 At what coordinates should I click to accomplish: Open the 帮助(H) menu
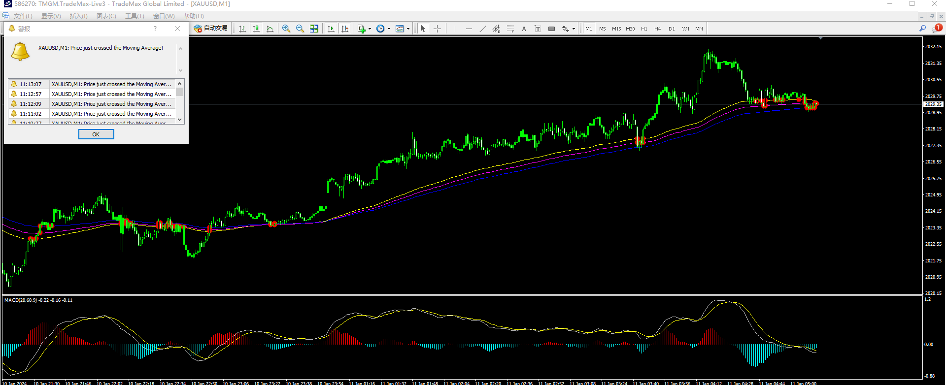click(194, 16)
